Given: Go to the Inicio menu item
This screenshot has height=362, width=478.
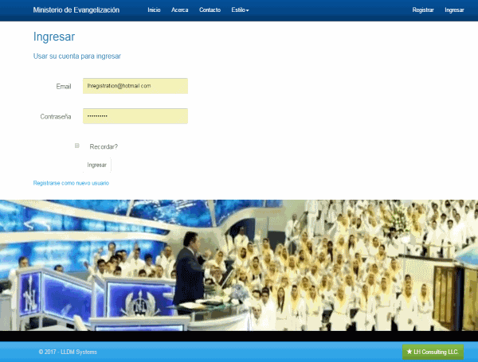Looking at the screenshot, I should pos(154,10).
